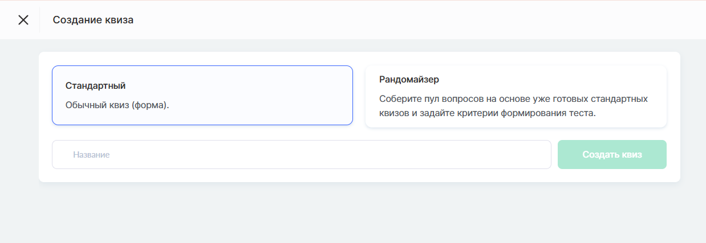Pick the question pool randomizer option
706x243 pixels.
[x=516, y=96]
